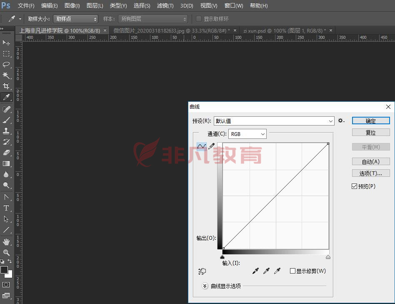Select the Dodge tool

pos(6,185)
